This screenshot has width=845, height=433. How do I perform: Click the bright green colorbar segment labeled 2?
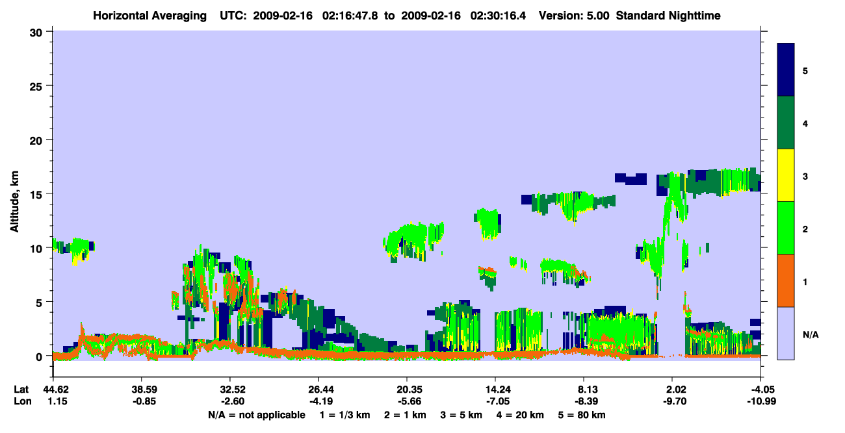(x=786, y=228)
